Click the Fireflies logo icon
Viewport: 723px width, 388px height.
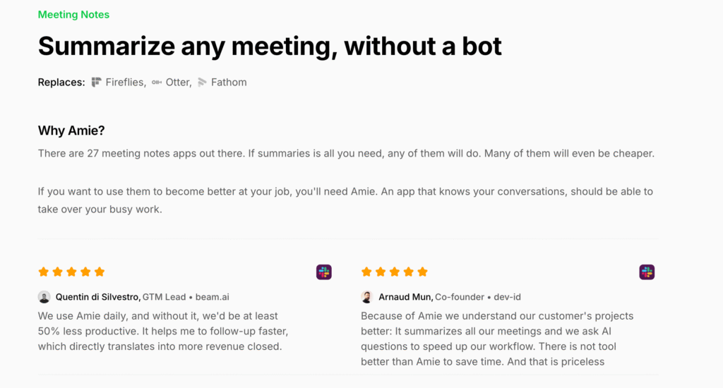coord(96,83)
